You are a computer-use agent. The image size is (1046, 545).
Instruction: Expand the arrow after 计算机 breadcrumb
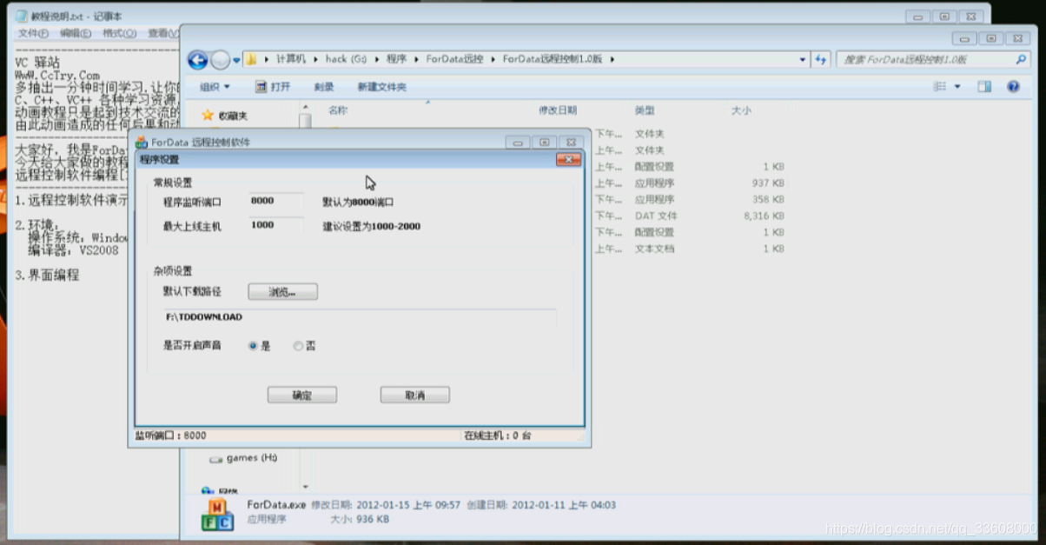pyautogui.click(x=315, y=59)
